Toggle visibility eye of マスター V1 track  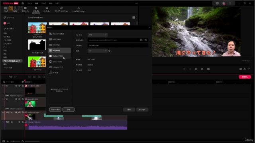tap(16, 112)
